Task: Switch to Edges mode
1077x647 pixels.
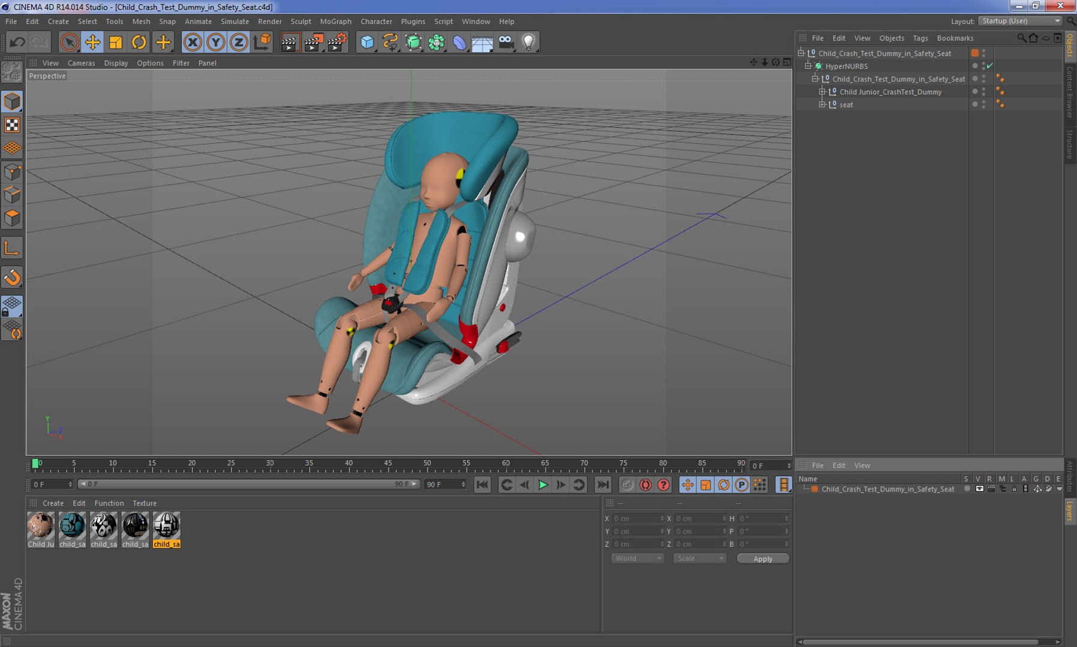Action: 12,195
